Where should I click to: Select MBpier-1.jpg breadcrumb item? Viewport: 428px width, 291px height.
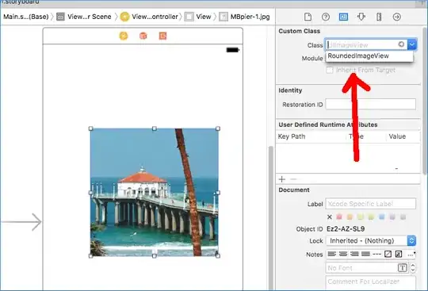point(245,17)
